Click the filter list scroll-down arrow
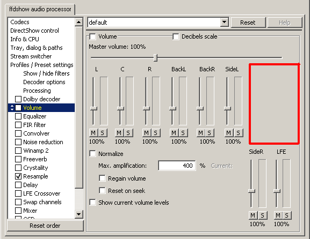This screenshot has width=310, height=239. pyautogui.click(x=79, y=214)
